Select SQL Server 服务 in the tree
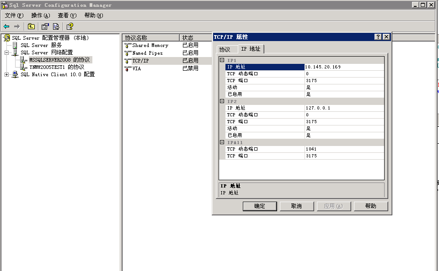439x271 pixels. (x=41, y=45)
